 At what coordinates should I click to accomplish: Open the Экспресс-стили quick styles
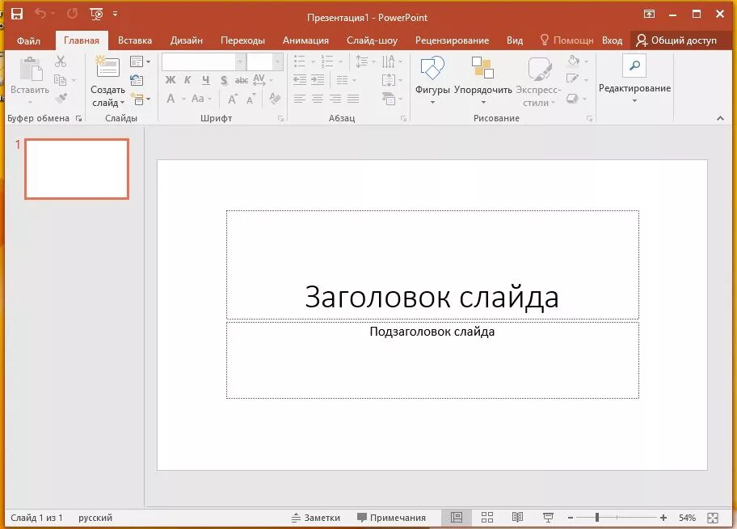(538, 81)
